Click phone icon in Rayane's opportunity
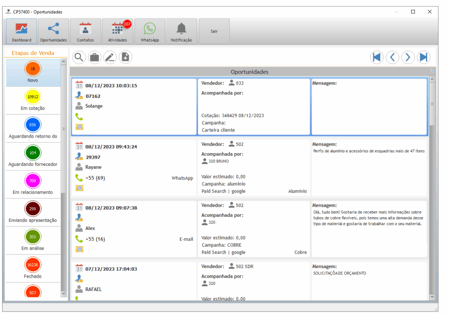This screenshot has height=315, width=449. [79, 178]
